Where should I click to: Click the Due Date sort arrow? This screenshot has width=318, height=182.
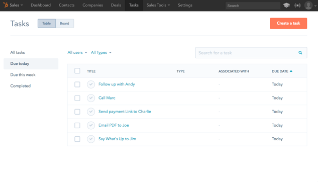point(291,71)
